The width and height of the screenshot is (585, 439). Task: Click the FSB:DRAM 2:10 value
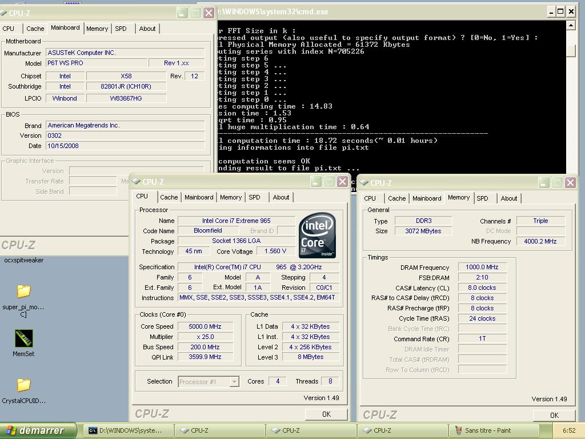click(482, 277)
